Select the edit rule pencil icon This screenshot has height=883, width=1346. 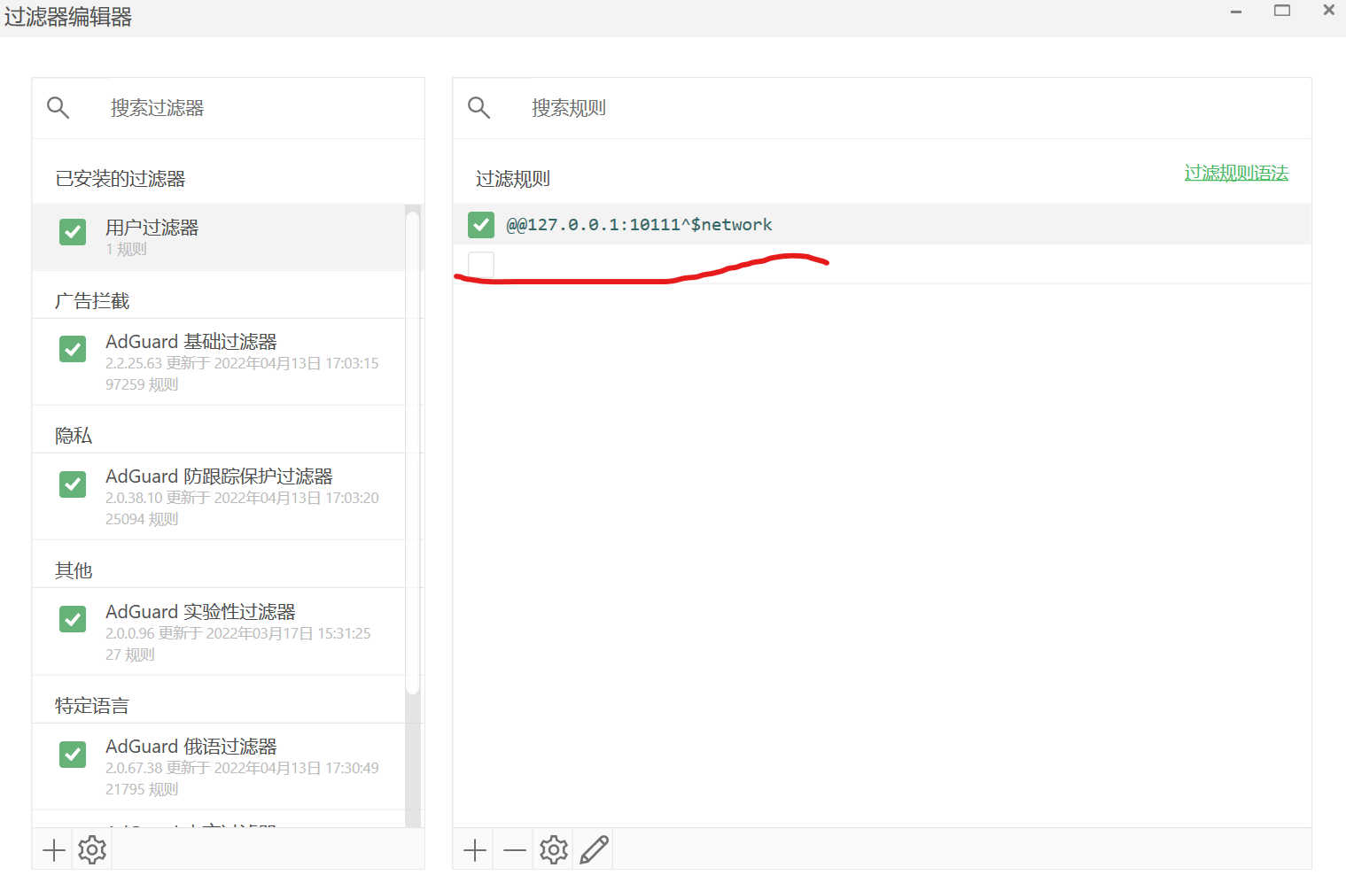[x=593, y=848]
